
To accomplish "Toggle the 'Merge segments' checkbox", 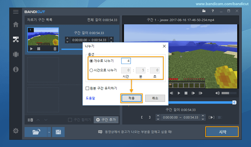I will 70,120.
